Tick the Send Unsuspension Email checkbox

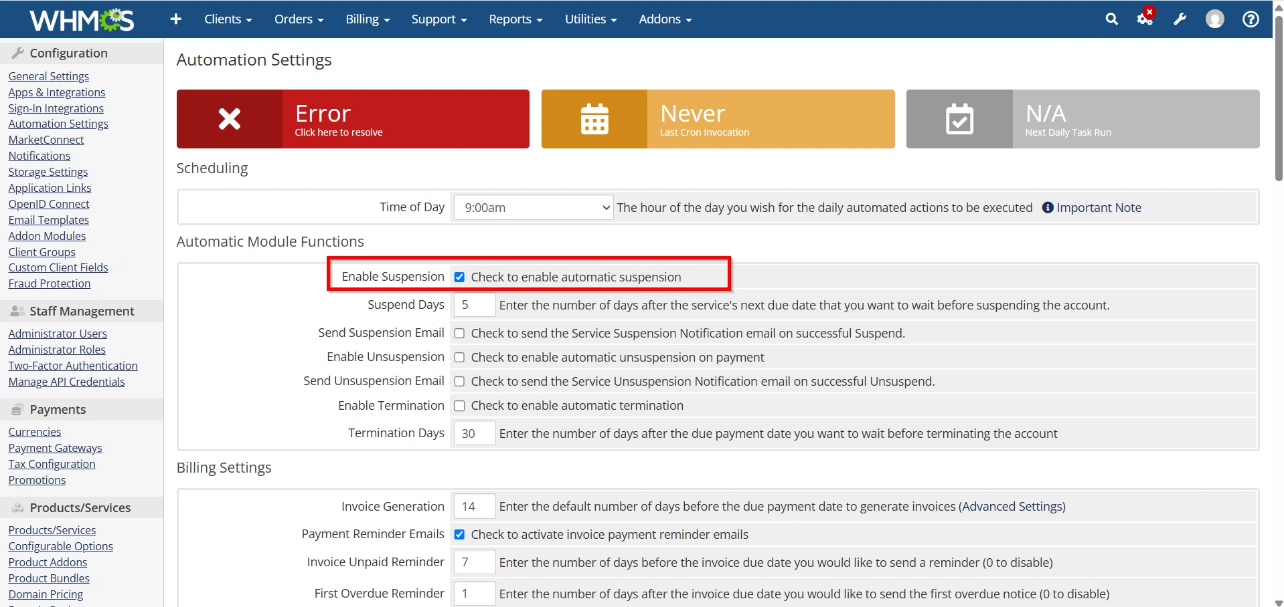tap(459, 381)
